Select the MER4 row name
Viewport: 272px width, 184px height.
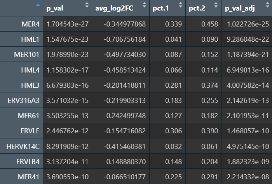pos(30,24)
